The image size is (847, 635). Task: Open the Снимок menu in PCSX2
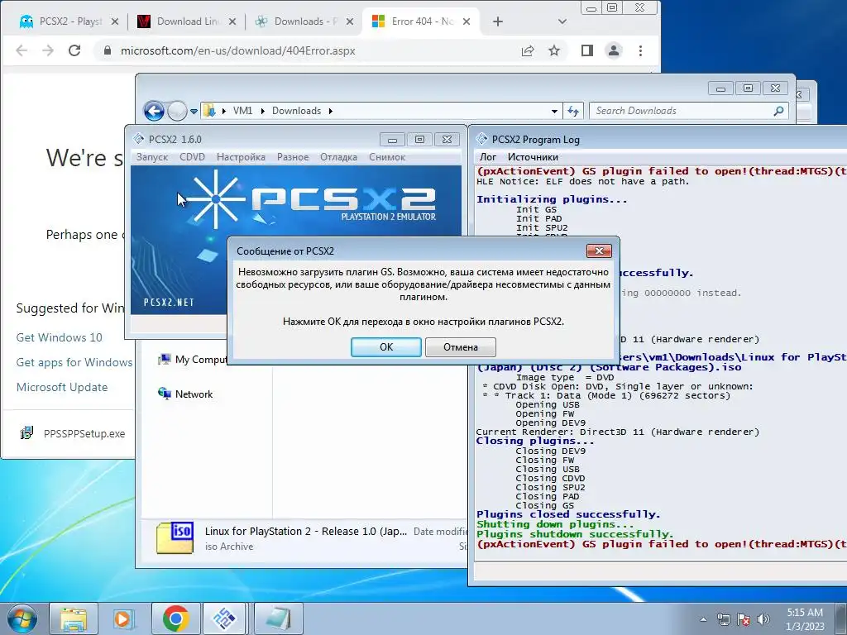point(387,157)
